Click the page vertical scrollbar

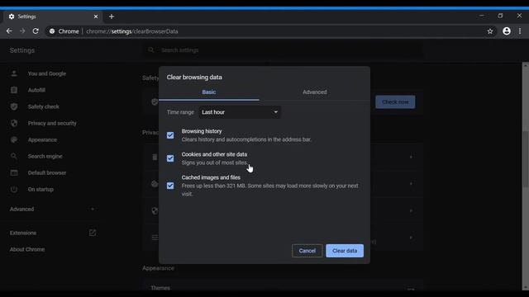click(x=526, y=159)
